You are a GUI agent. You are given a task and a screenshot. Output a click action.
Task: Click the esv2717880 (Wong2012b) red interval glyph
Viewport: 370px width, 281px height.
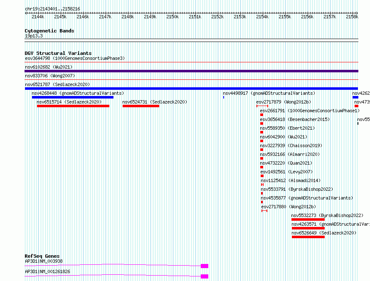pyautogui.click(x=264, y=211)
